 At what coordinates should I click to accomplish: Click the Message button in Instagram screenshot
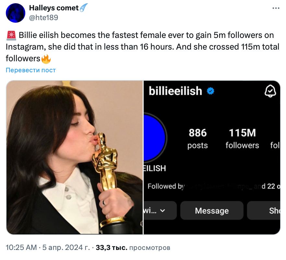(x=212, y=211)
